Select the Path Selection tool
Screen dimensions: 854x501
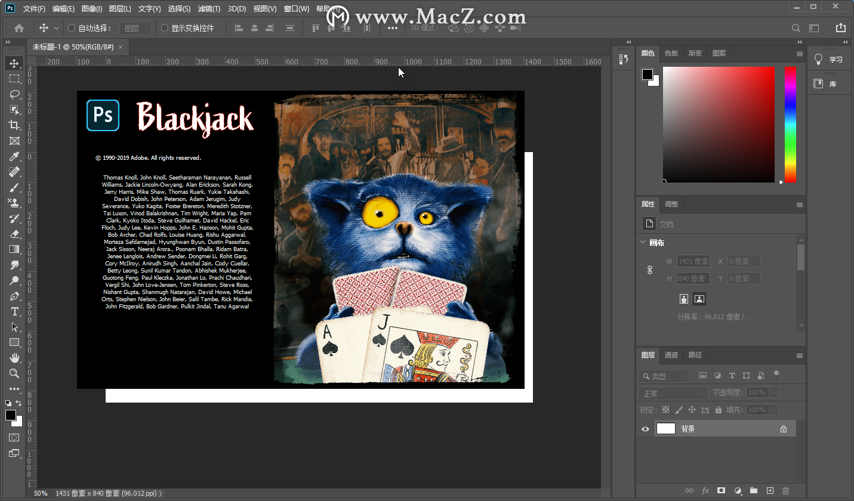pos(14,327)
